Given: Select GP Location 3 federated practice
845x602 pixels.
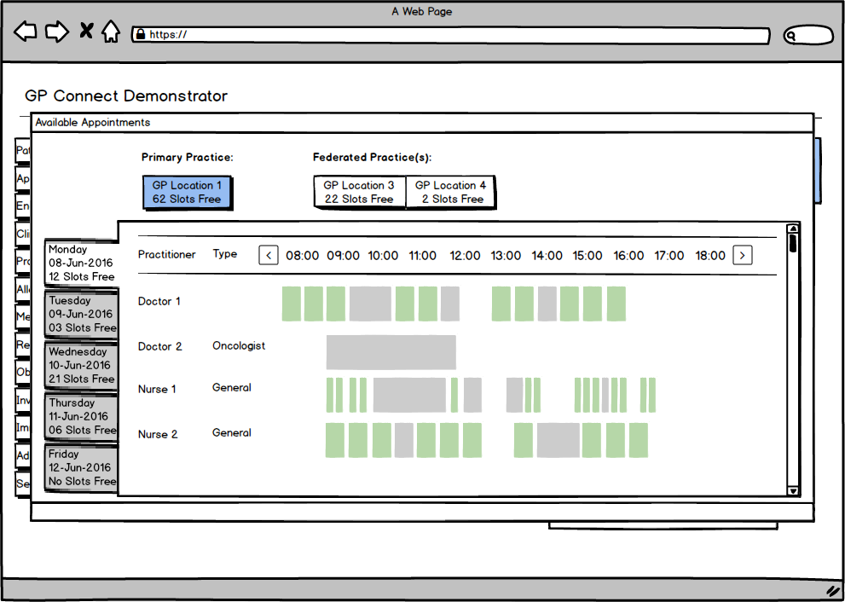Looking at the screenshot, I should 359,192.
